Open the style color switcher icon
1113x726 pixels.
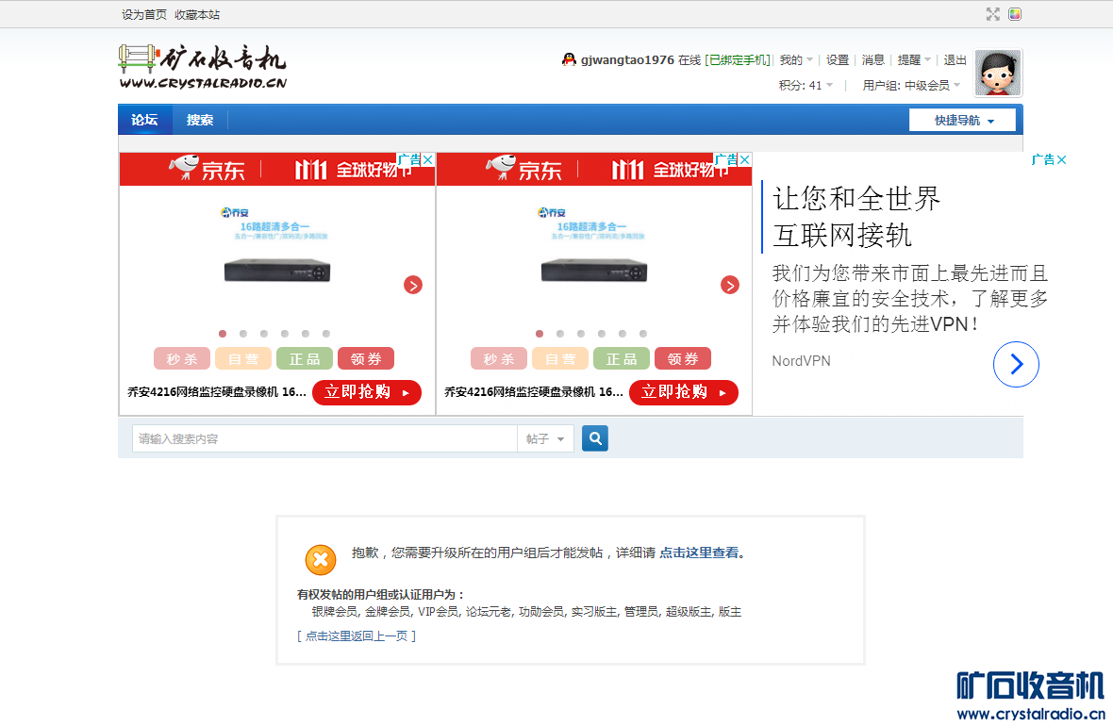point(1014,14)
